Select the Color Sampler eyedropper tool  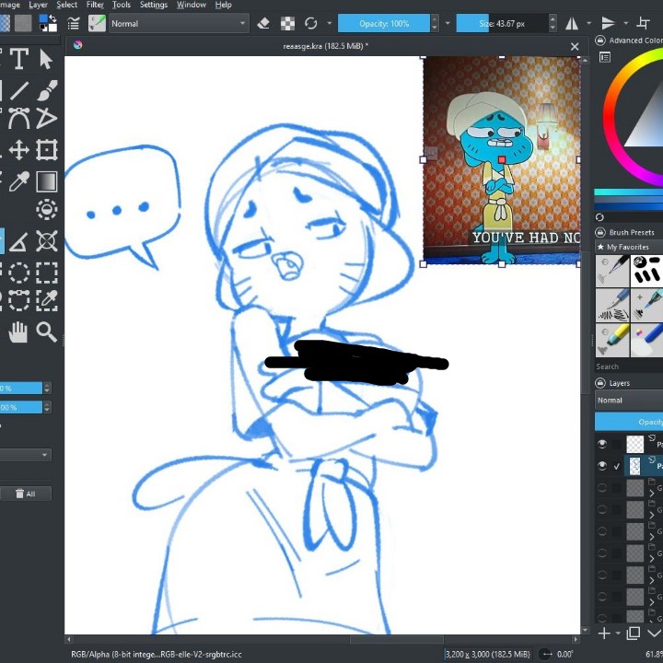(19, 181)
